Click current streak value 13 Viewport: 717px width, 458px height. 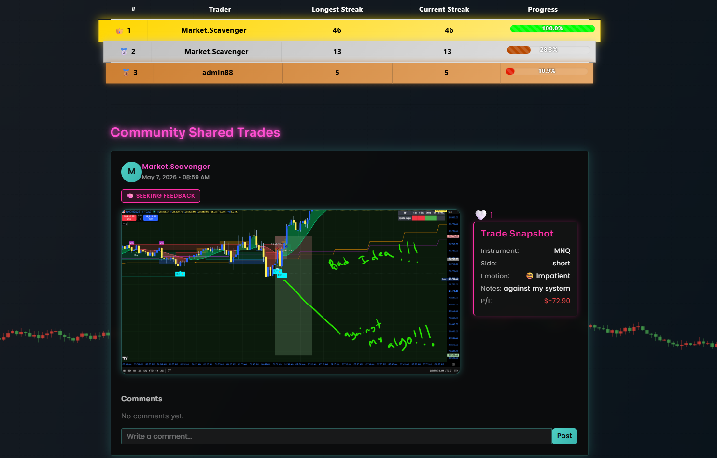[448, 52]
